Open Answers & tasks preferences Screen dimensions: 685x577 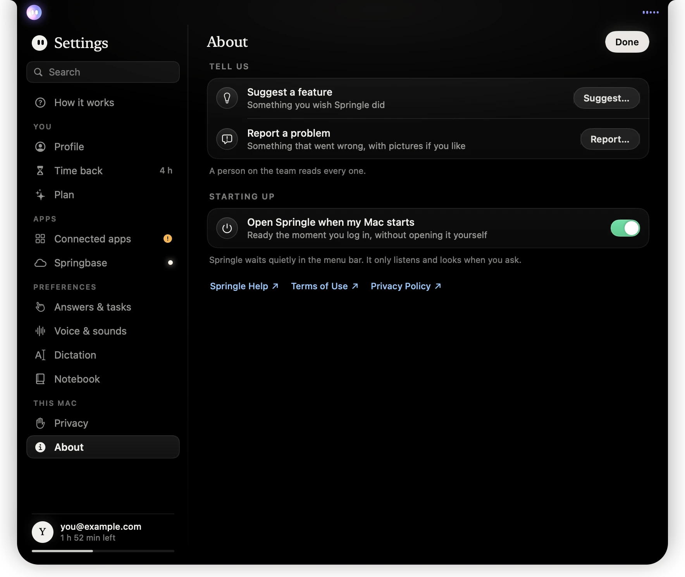103,307
